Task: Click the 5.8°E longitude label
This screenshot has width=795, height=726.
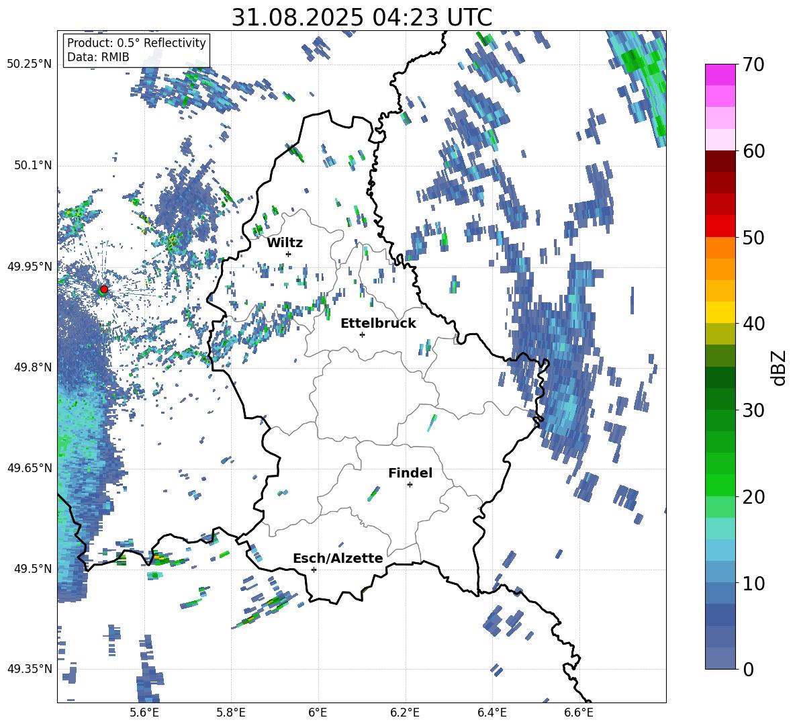Action: pyautogui.click(x=231, y=713)
